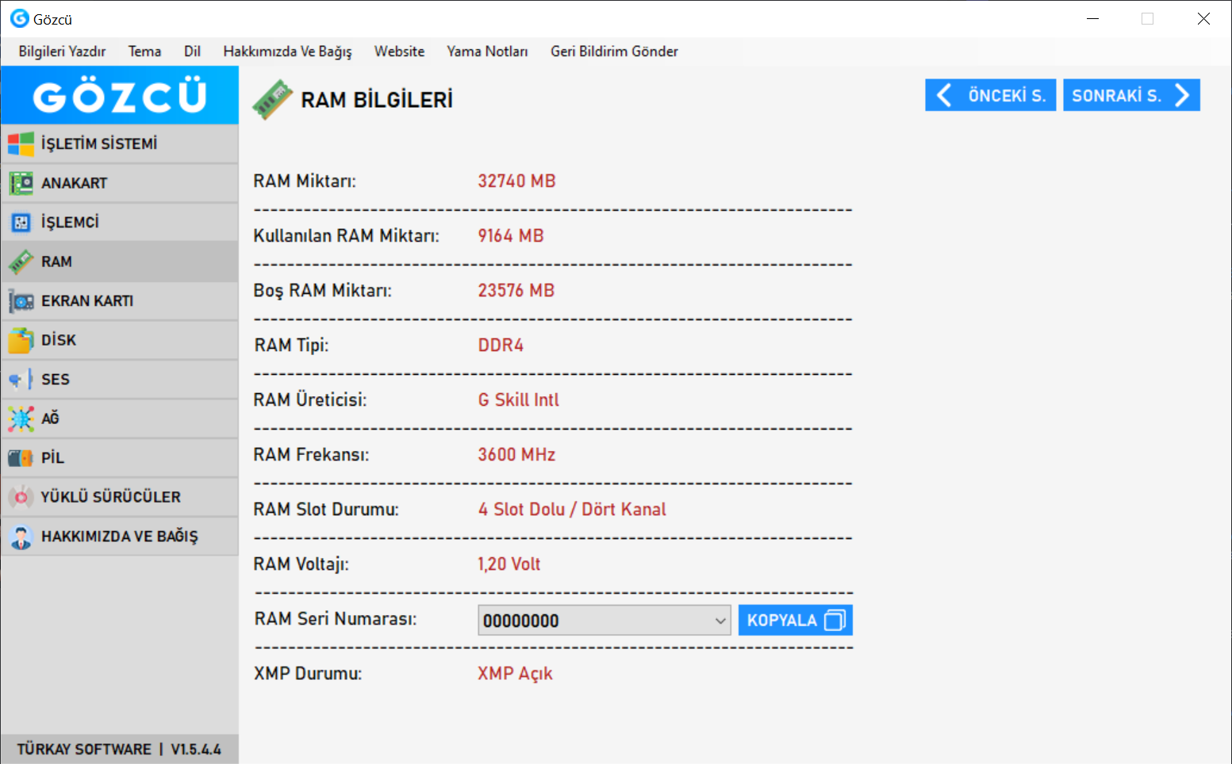The height and width of the screenshot is (764, 1232).
Task: Click the Bilgileri Yazdır menu item
Action: (x=62, y=52)
